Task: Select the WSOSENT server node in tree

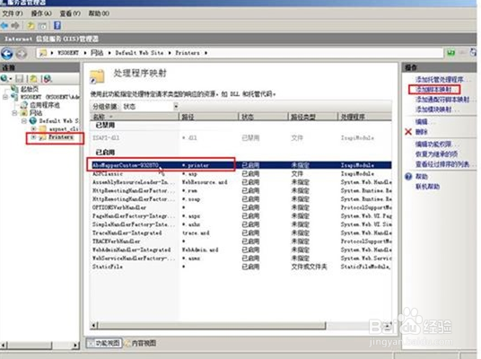Action: tap(49, 97)
